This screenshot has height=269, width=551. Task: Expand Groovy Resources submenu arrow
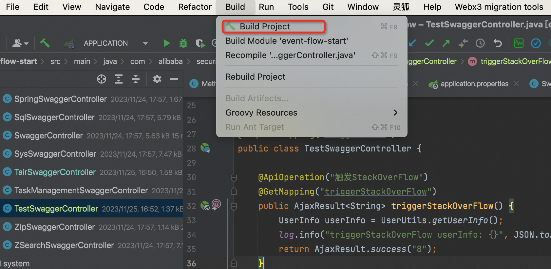[395, 113]
